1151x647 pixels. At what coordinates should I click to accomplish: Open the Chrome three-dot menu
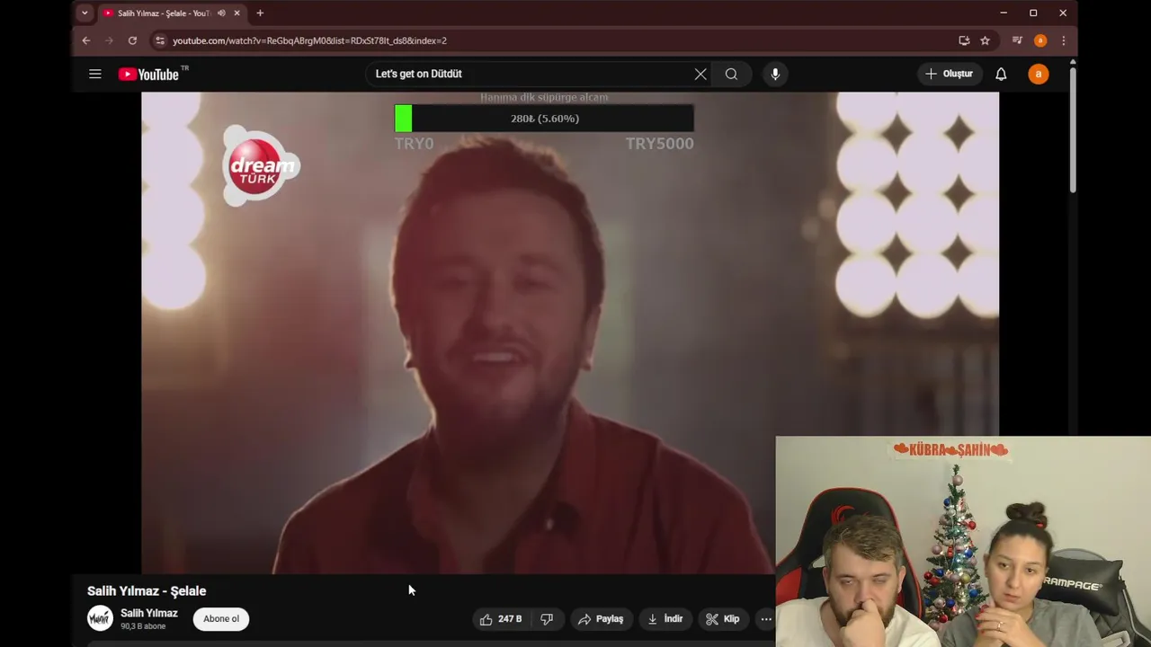tap(1063, 40)
